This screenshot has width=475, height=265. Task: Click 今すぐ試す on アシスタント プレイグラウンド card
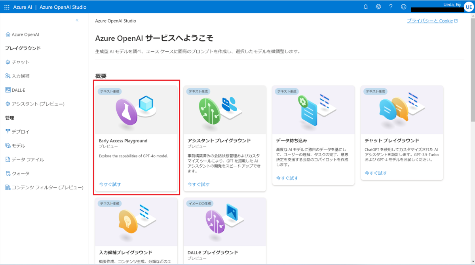[199, 184]
